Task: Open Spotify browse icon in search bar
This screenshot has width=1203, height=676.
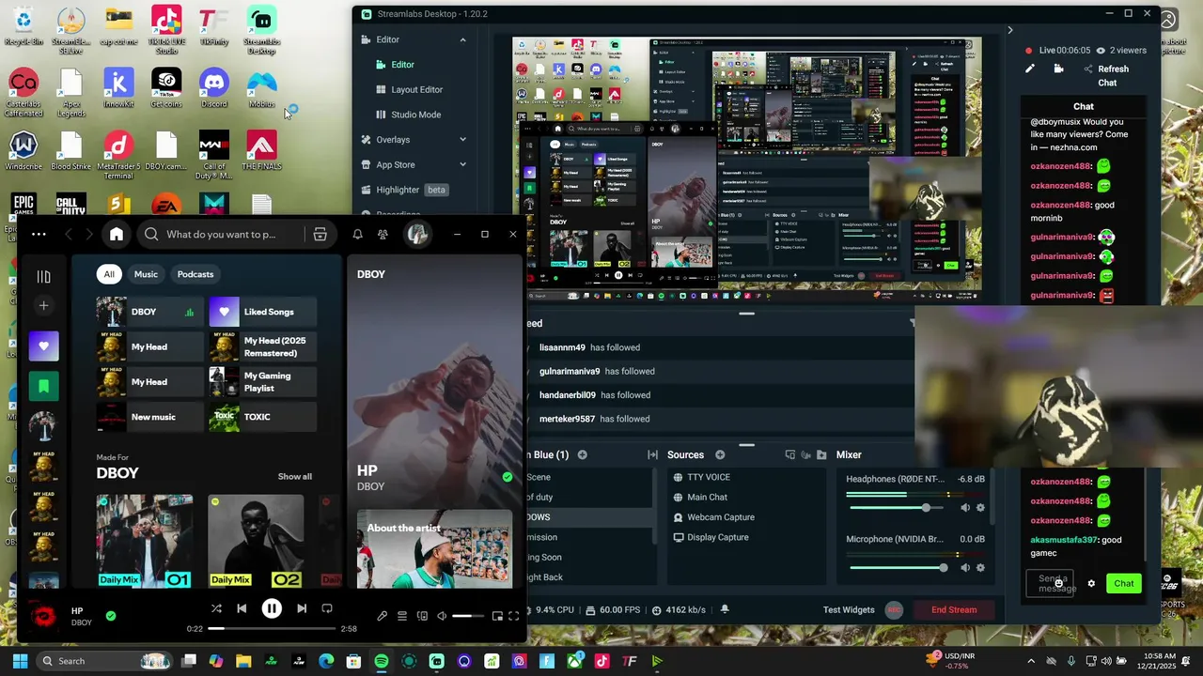Action: tap(320, 234)
